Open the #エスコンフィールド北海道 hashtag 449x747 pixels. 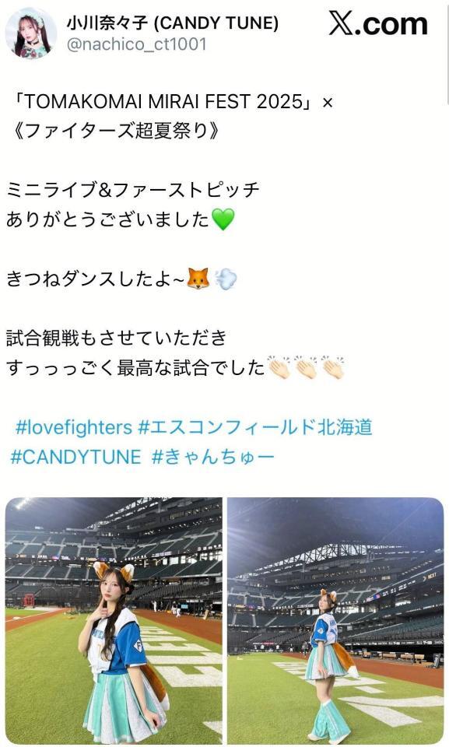pyautogui.click(x=255, y=427)
